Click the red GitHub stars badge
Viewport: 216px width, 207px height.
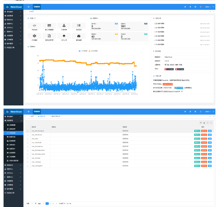click(169, 69)
